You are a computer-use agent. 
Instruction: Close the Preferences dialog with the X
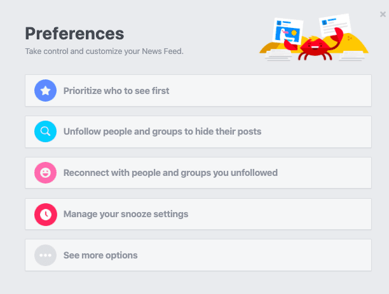[x=383, y=15]
